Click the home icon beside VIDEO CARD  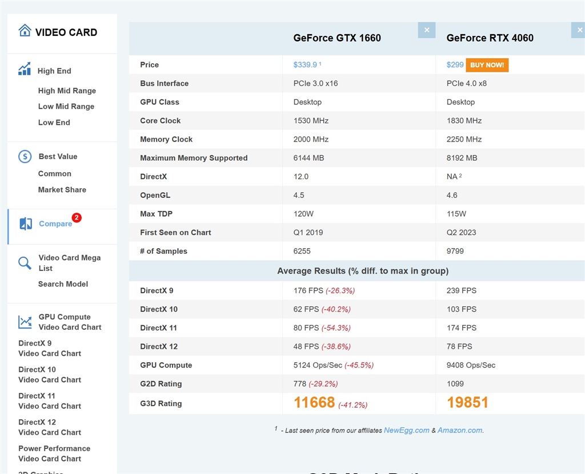point(25,31)
